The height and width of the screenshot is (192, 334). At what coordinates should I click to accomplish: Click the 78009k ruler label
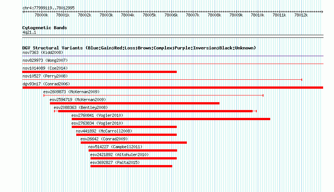(236, 15)
